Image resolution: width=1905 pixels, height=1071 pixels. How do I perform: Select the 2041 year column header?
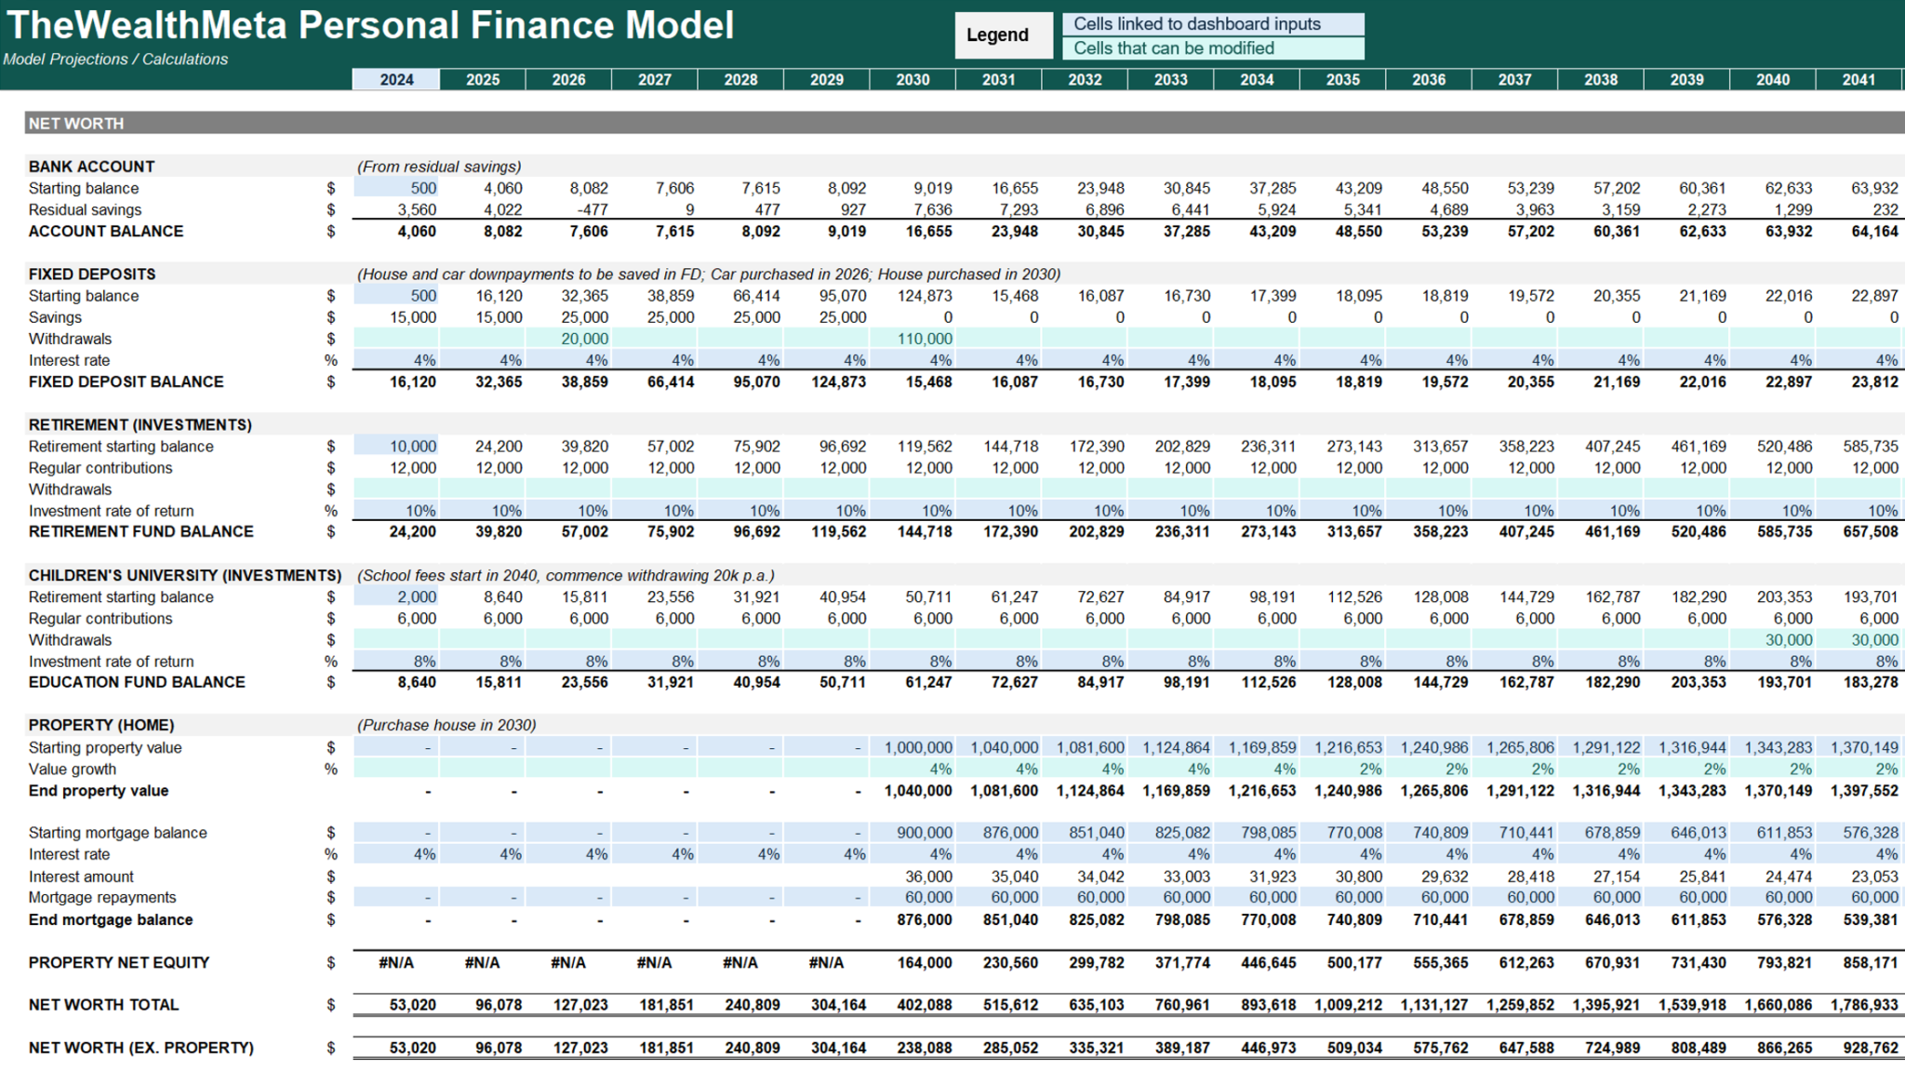(x=1860, y=80)
